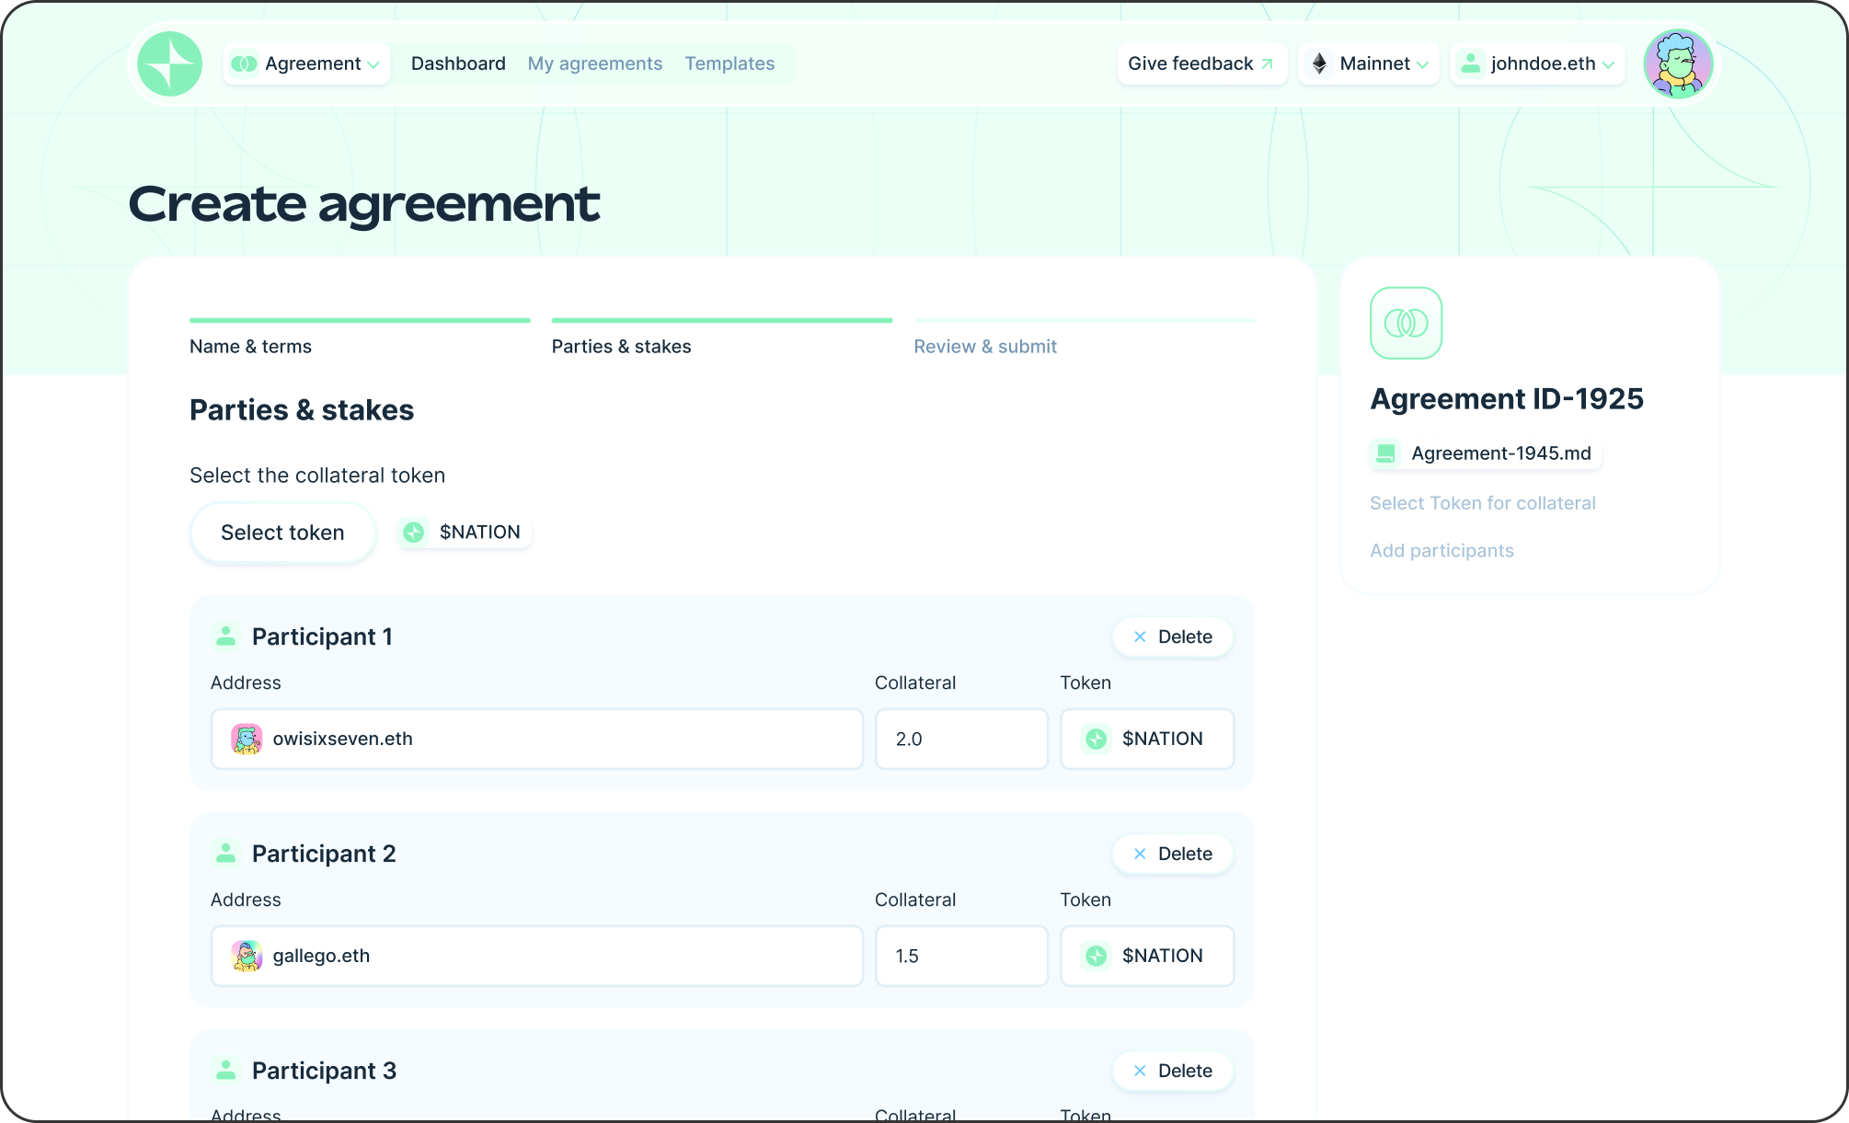Click the Ethereum icon beside Mainnet
1849x1123 pixels.
point(1319,63)
